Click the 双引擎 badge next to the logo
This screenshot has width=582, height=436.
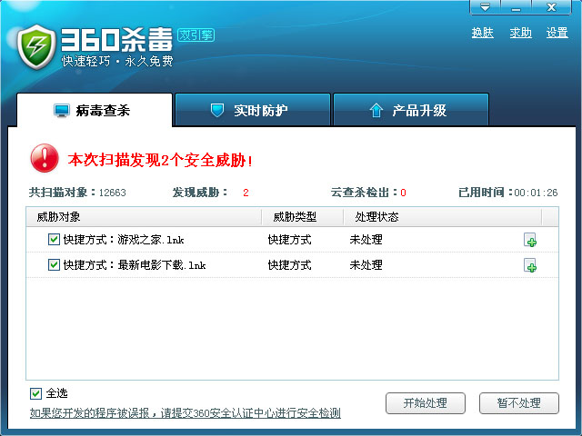pyautogui.click(x=196, y=35)
